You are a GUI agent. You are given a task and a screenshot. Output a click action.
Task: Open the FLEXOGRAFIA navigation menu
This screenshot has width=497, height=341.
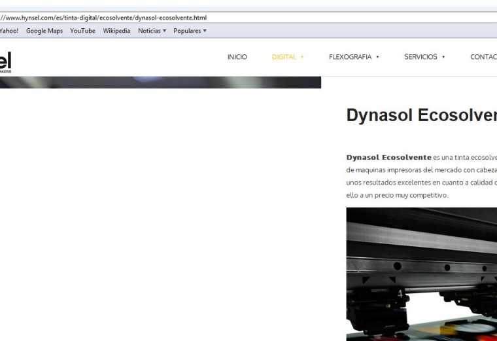(x=350, y=57)
